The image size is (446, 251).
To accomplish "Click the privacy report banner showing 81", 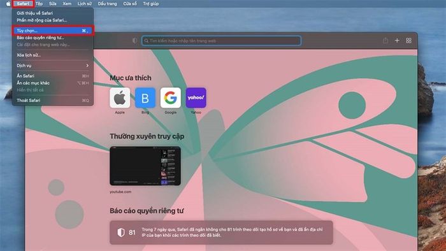I will click(x=221, y=233).
